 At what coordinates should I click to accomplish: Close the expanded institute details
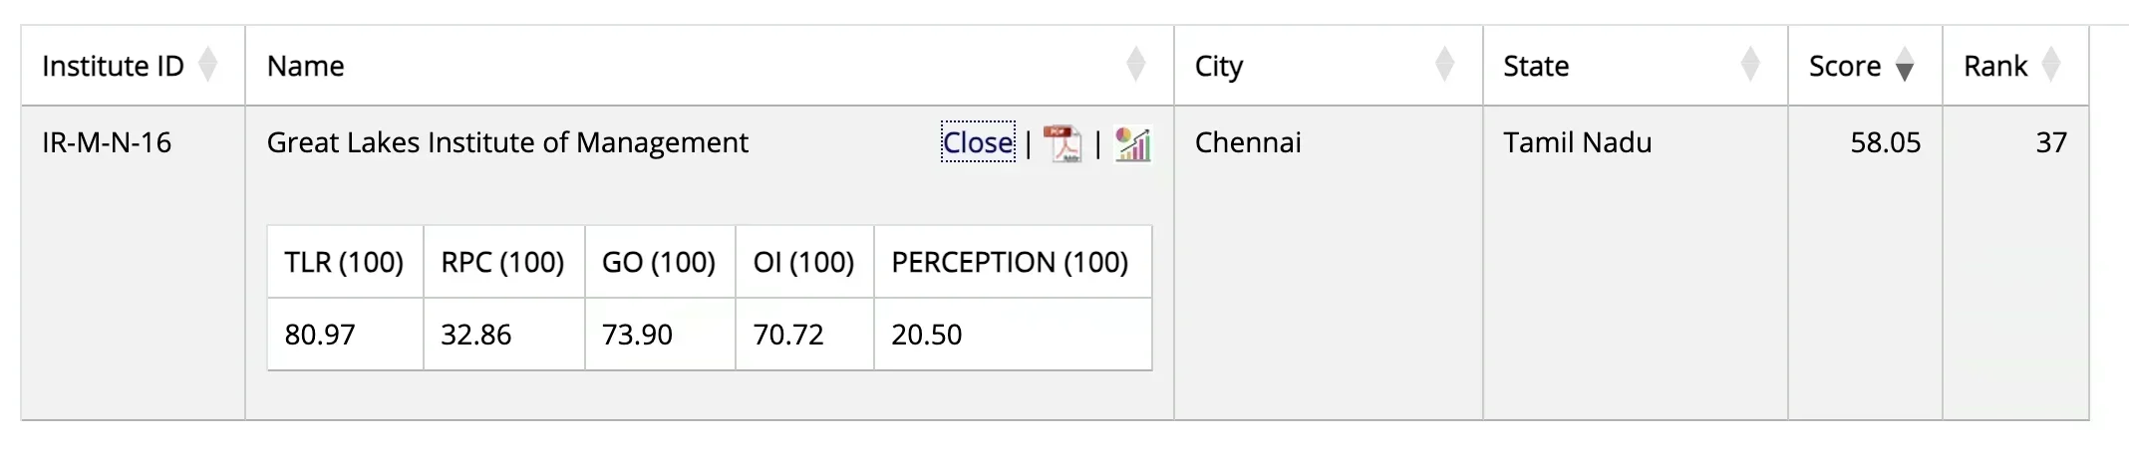click(x=978, y=142)
